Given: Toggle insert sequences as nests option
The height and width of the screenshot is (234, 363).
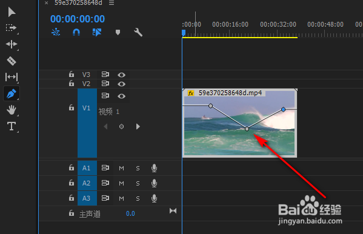Looking at the screenshot, I should [x=56, y=32].
